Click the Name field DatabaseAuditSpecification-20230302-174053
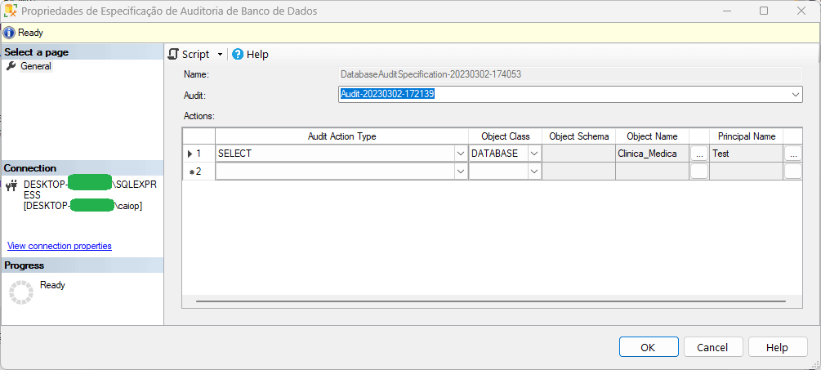 click(570, 74)
